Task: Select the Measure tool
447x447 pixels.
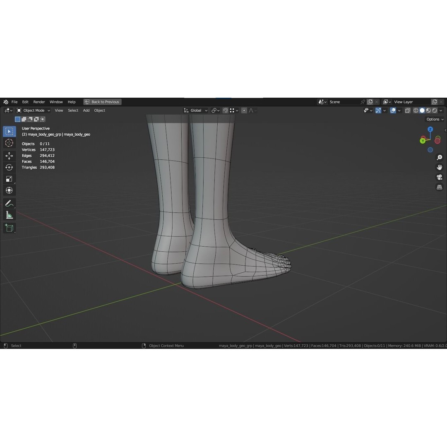Action: pos(9,215)
